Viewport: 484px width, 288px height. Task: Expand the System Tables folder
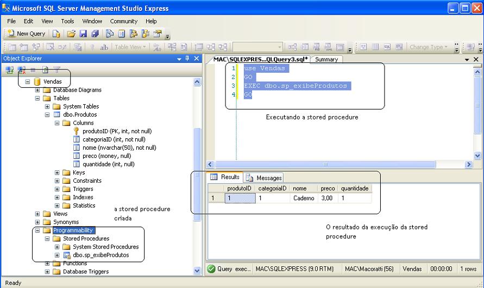pos(47,107)
